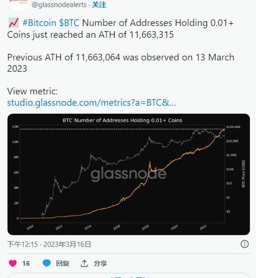The image size is (256, 278).
Task: Click the glassnode watermark on chart
Action: tap(129, 174)
